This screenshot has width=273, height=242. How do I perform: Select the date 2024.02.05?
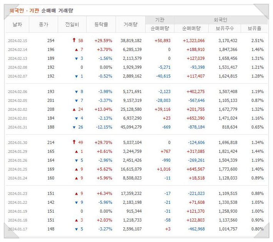tap(18, 100)
